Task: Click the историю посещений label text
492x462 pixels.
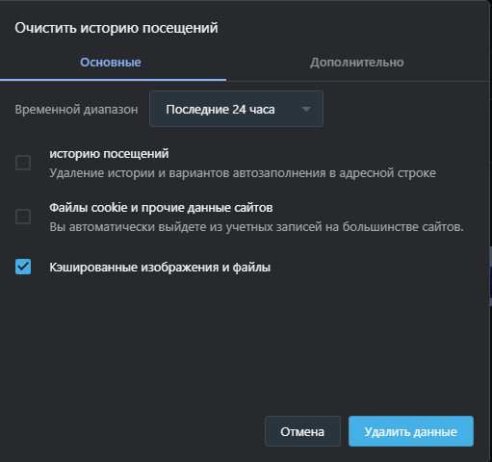Action: (x=109, y=154)
